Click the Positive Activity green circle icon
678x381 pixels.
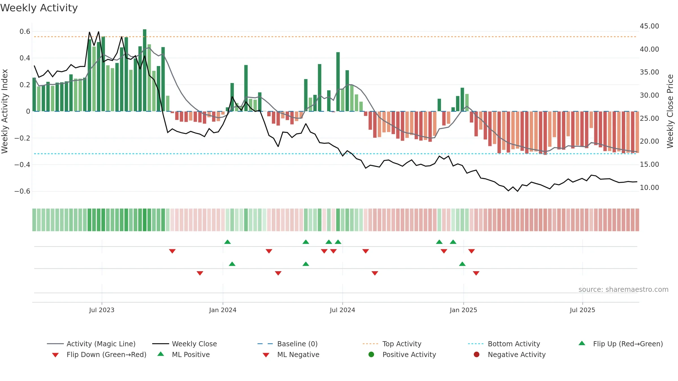[371, 354]
